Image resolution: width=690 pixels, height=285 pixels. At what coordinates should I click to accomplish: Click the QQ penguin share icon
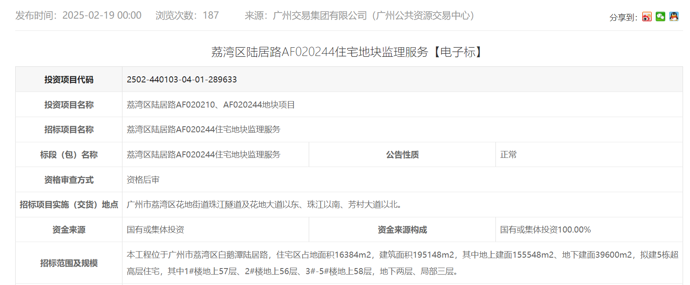click(673, 17)
